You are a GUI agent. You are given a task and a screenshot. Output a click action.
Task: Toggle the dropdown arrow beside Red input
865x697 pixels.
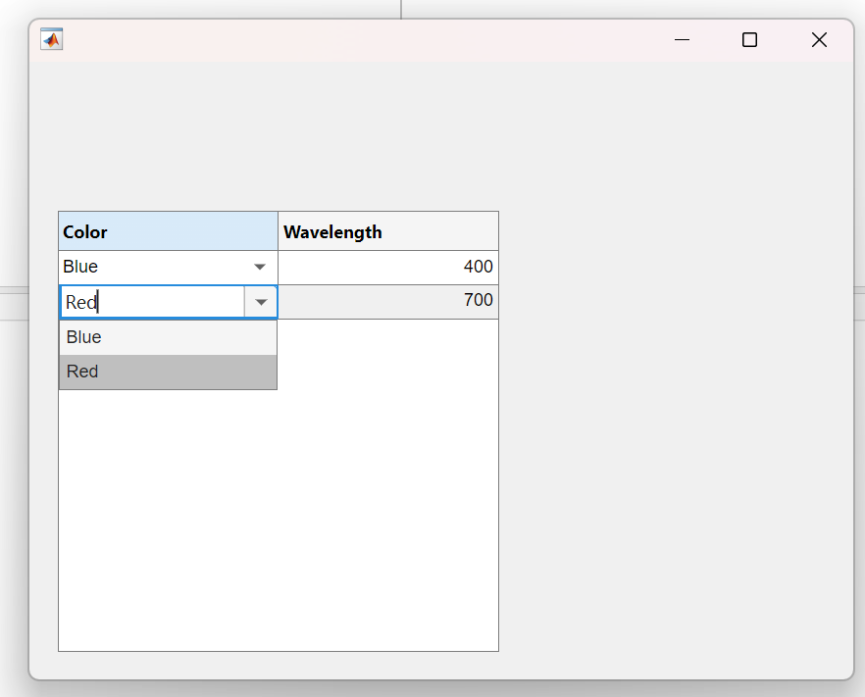(x=261, y=302)
